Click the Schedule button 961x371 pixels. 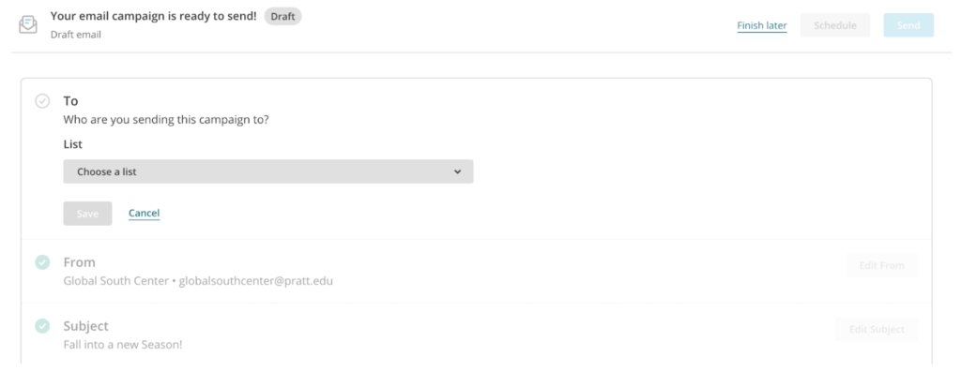(x=834, y=25)
